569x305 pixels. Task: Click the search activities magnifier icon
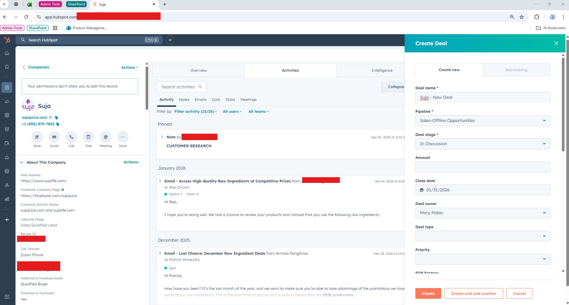[x=200, y=87]
